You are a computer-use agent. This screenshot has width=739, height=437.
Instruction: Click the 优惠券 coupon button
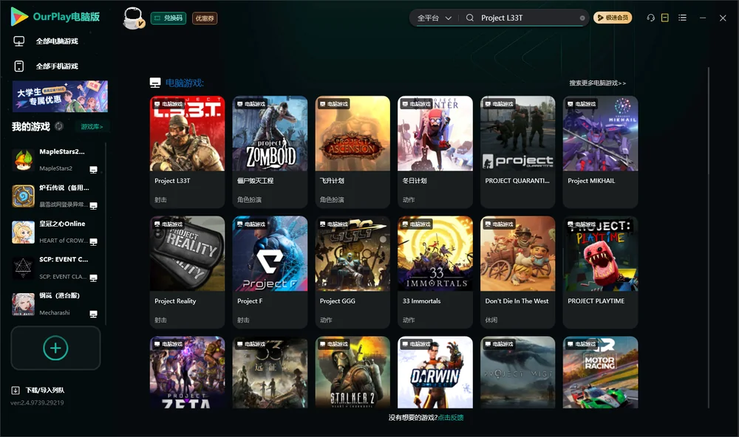205,18
